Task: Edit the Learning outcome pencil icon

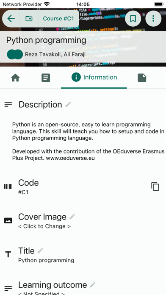Action: [x=93, y=285]
